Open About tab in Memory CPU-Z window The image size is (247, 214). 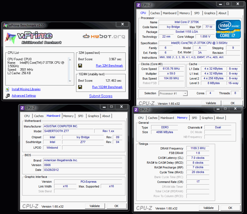[220, 118]
